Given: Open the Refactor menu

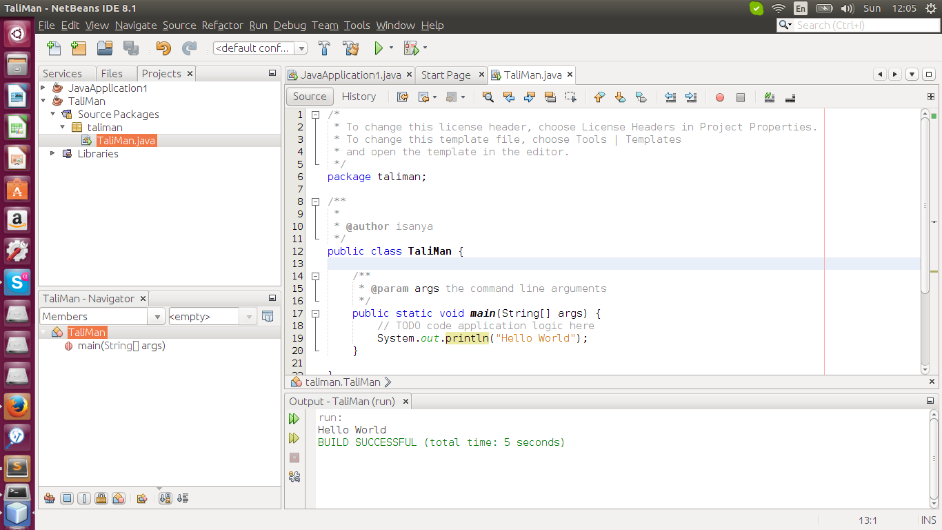Looking at the screenshot, I should [x=222, y=26].
